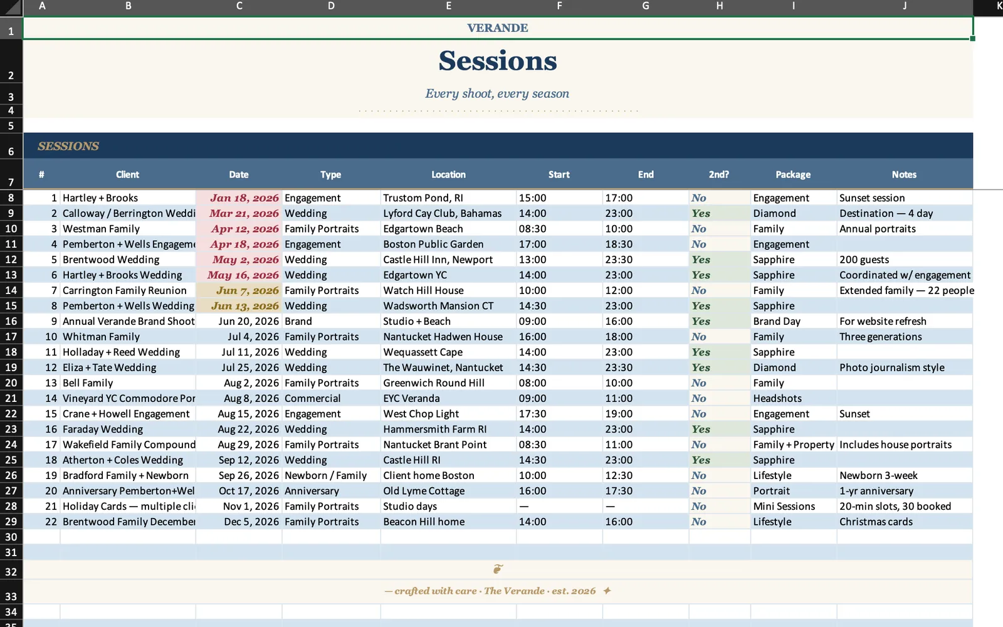
Task: Select the Commercial type cell
Action: [331, 398]
